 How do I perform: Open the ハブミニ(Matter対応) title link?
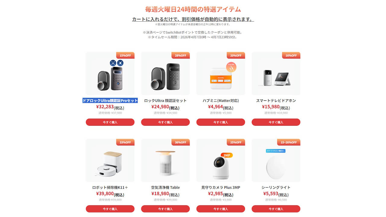[x=221, y=101]
